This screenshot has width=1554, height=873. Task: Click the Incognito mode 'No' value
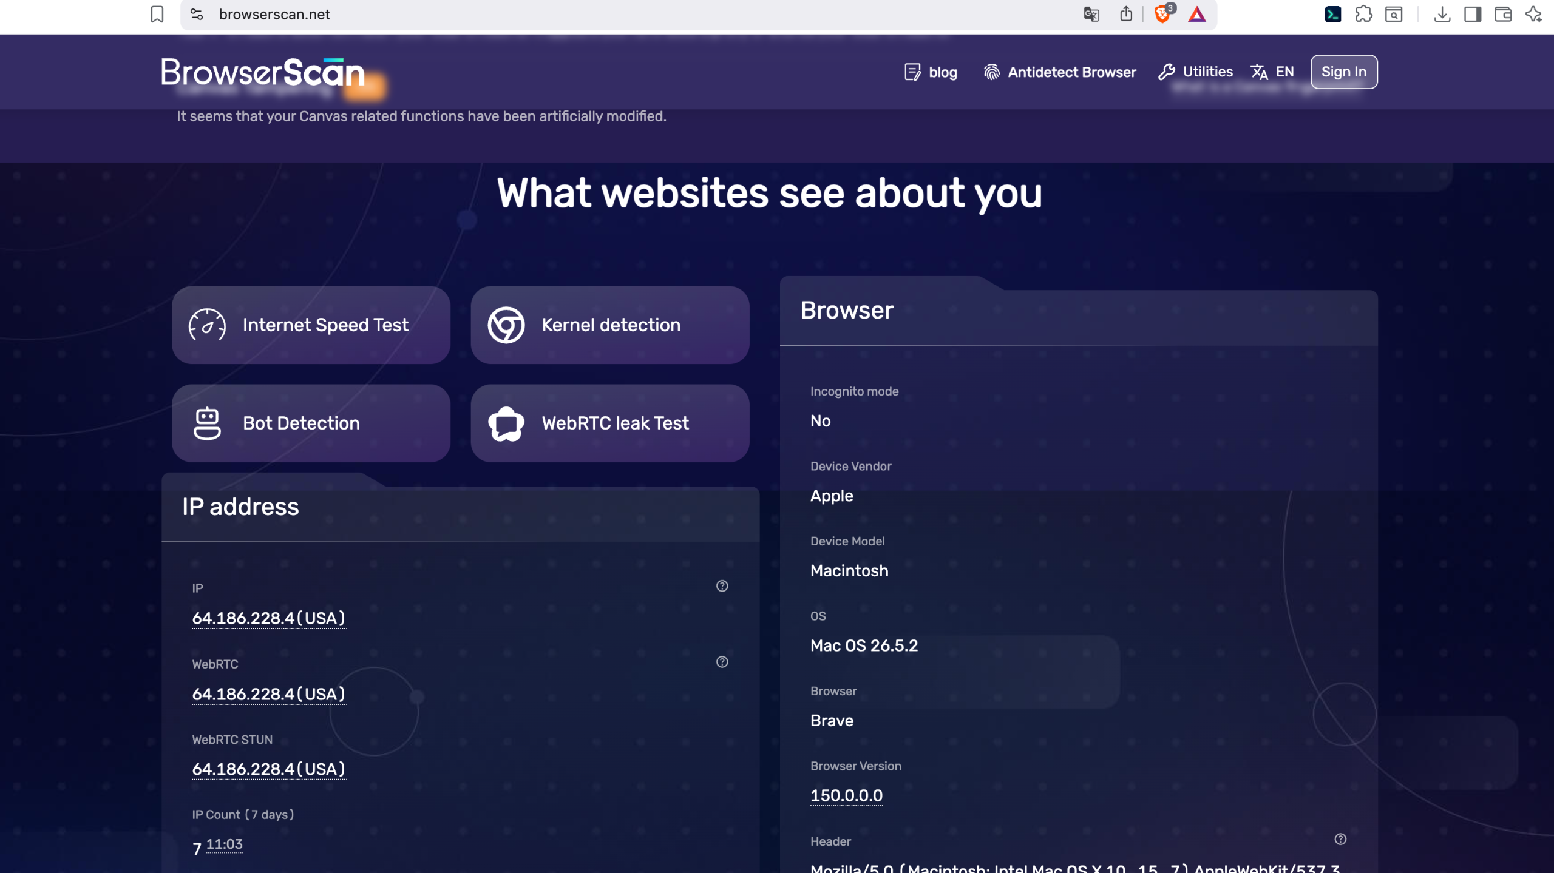pyautogui.click(x=821, y=421)
